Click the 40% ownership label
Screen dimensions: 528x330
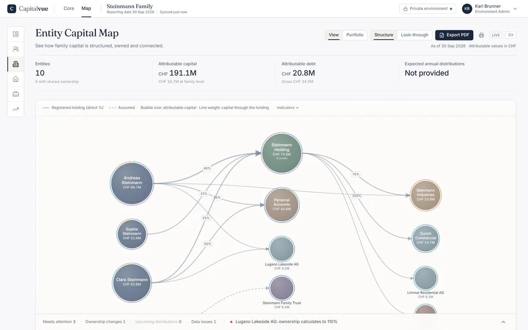coord(207,168)
